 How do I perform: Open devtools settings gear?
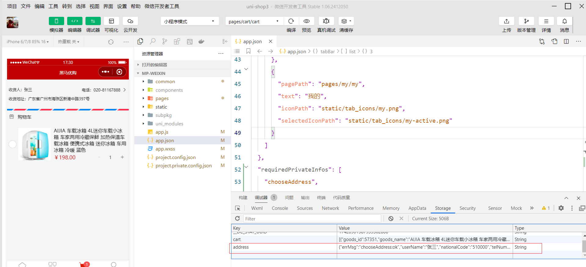click(x=561, y=208)
